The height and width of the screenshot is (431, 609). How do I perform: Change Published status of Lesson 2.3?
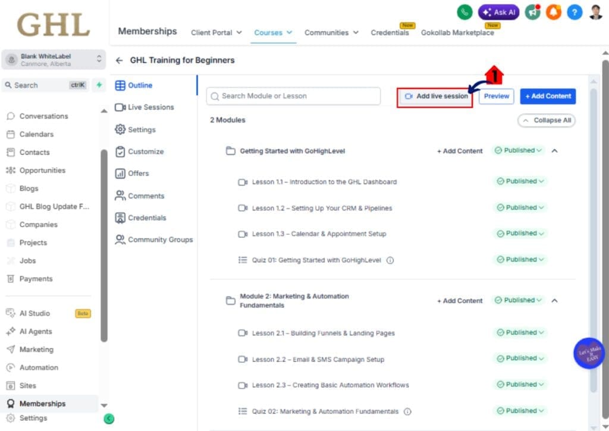click(x=520, y=385)
